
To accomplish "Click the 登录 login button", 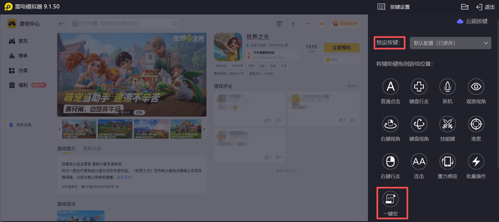I will 322,24.
